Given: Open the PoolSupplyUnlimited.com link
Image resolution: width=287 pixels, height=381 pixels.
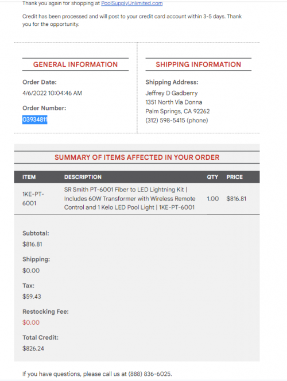Looking at the screenshot, I should click(132, 3).
